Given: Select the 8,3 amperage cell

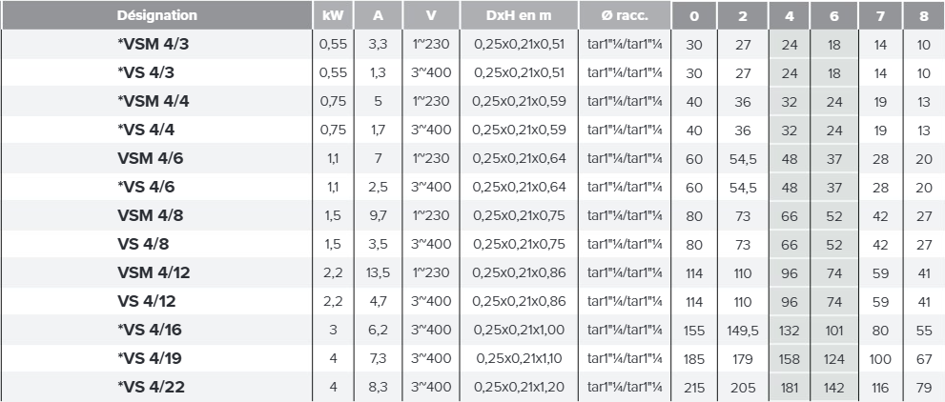Looking at the screenshot, I should (x=378, y=388).
